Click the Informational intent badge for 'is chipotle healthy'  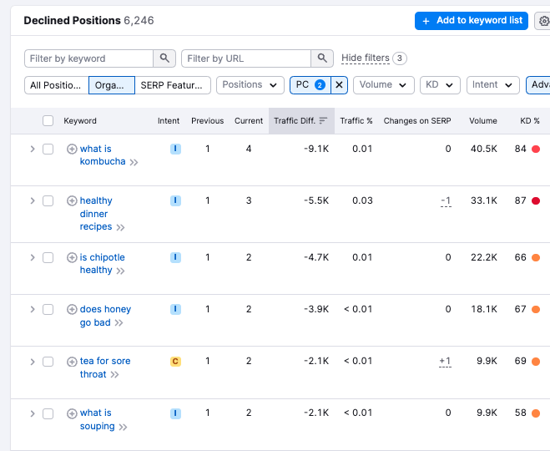click(175, 257)
